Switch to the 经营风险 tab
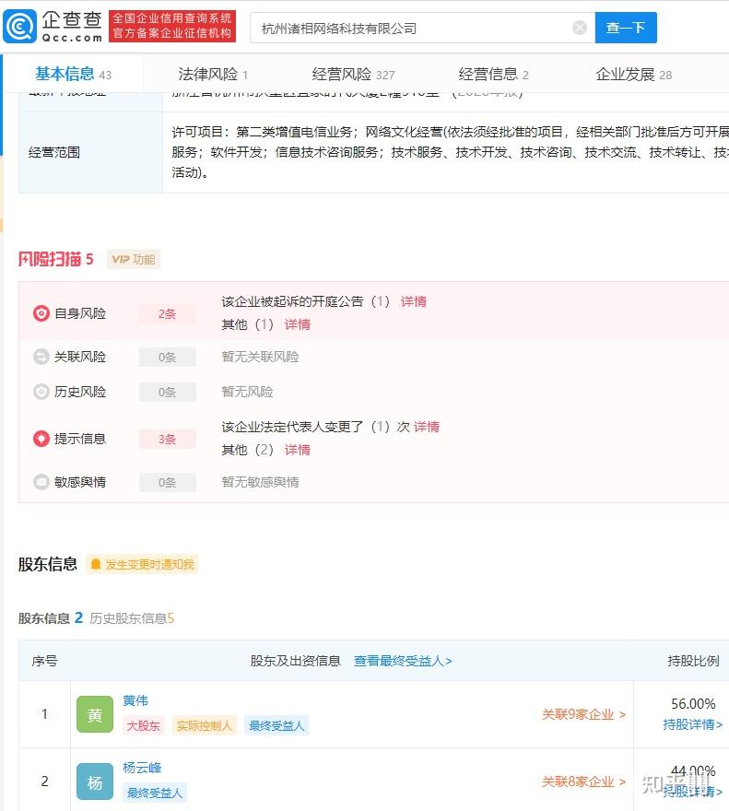This screenshot has height=811, width=729. 353,75
